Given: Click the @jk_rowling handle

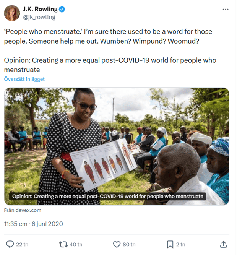Looking at the screenshot, I should pos(39,17).
